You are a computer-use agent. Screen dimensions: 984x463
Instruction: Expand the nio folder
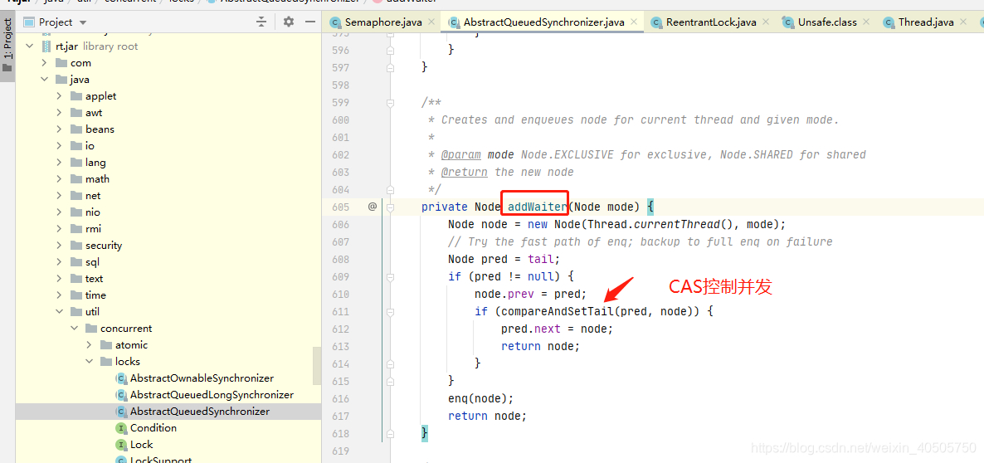click(x=59, y=212)
